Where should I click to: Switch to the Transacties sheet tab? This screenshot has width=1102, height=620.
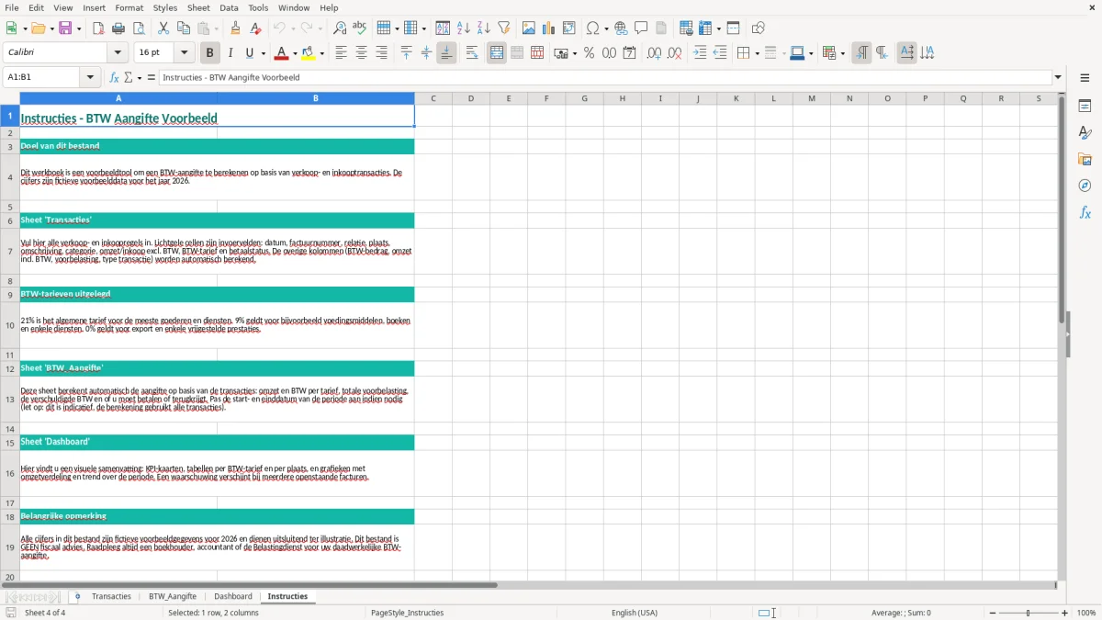[111, 596]
